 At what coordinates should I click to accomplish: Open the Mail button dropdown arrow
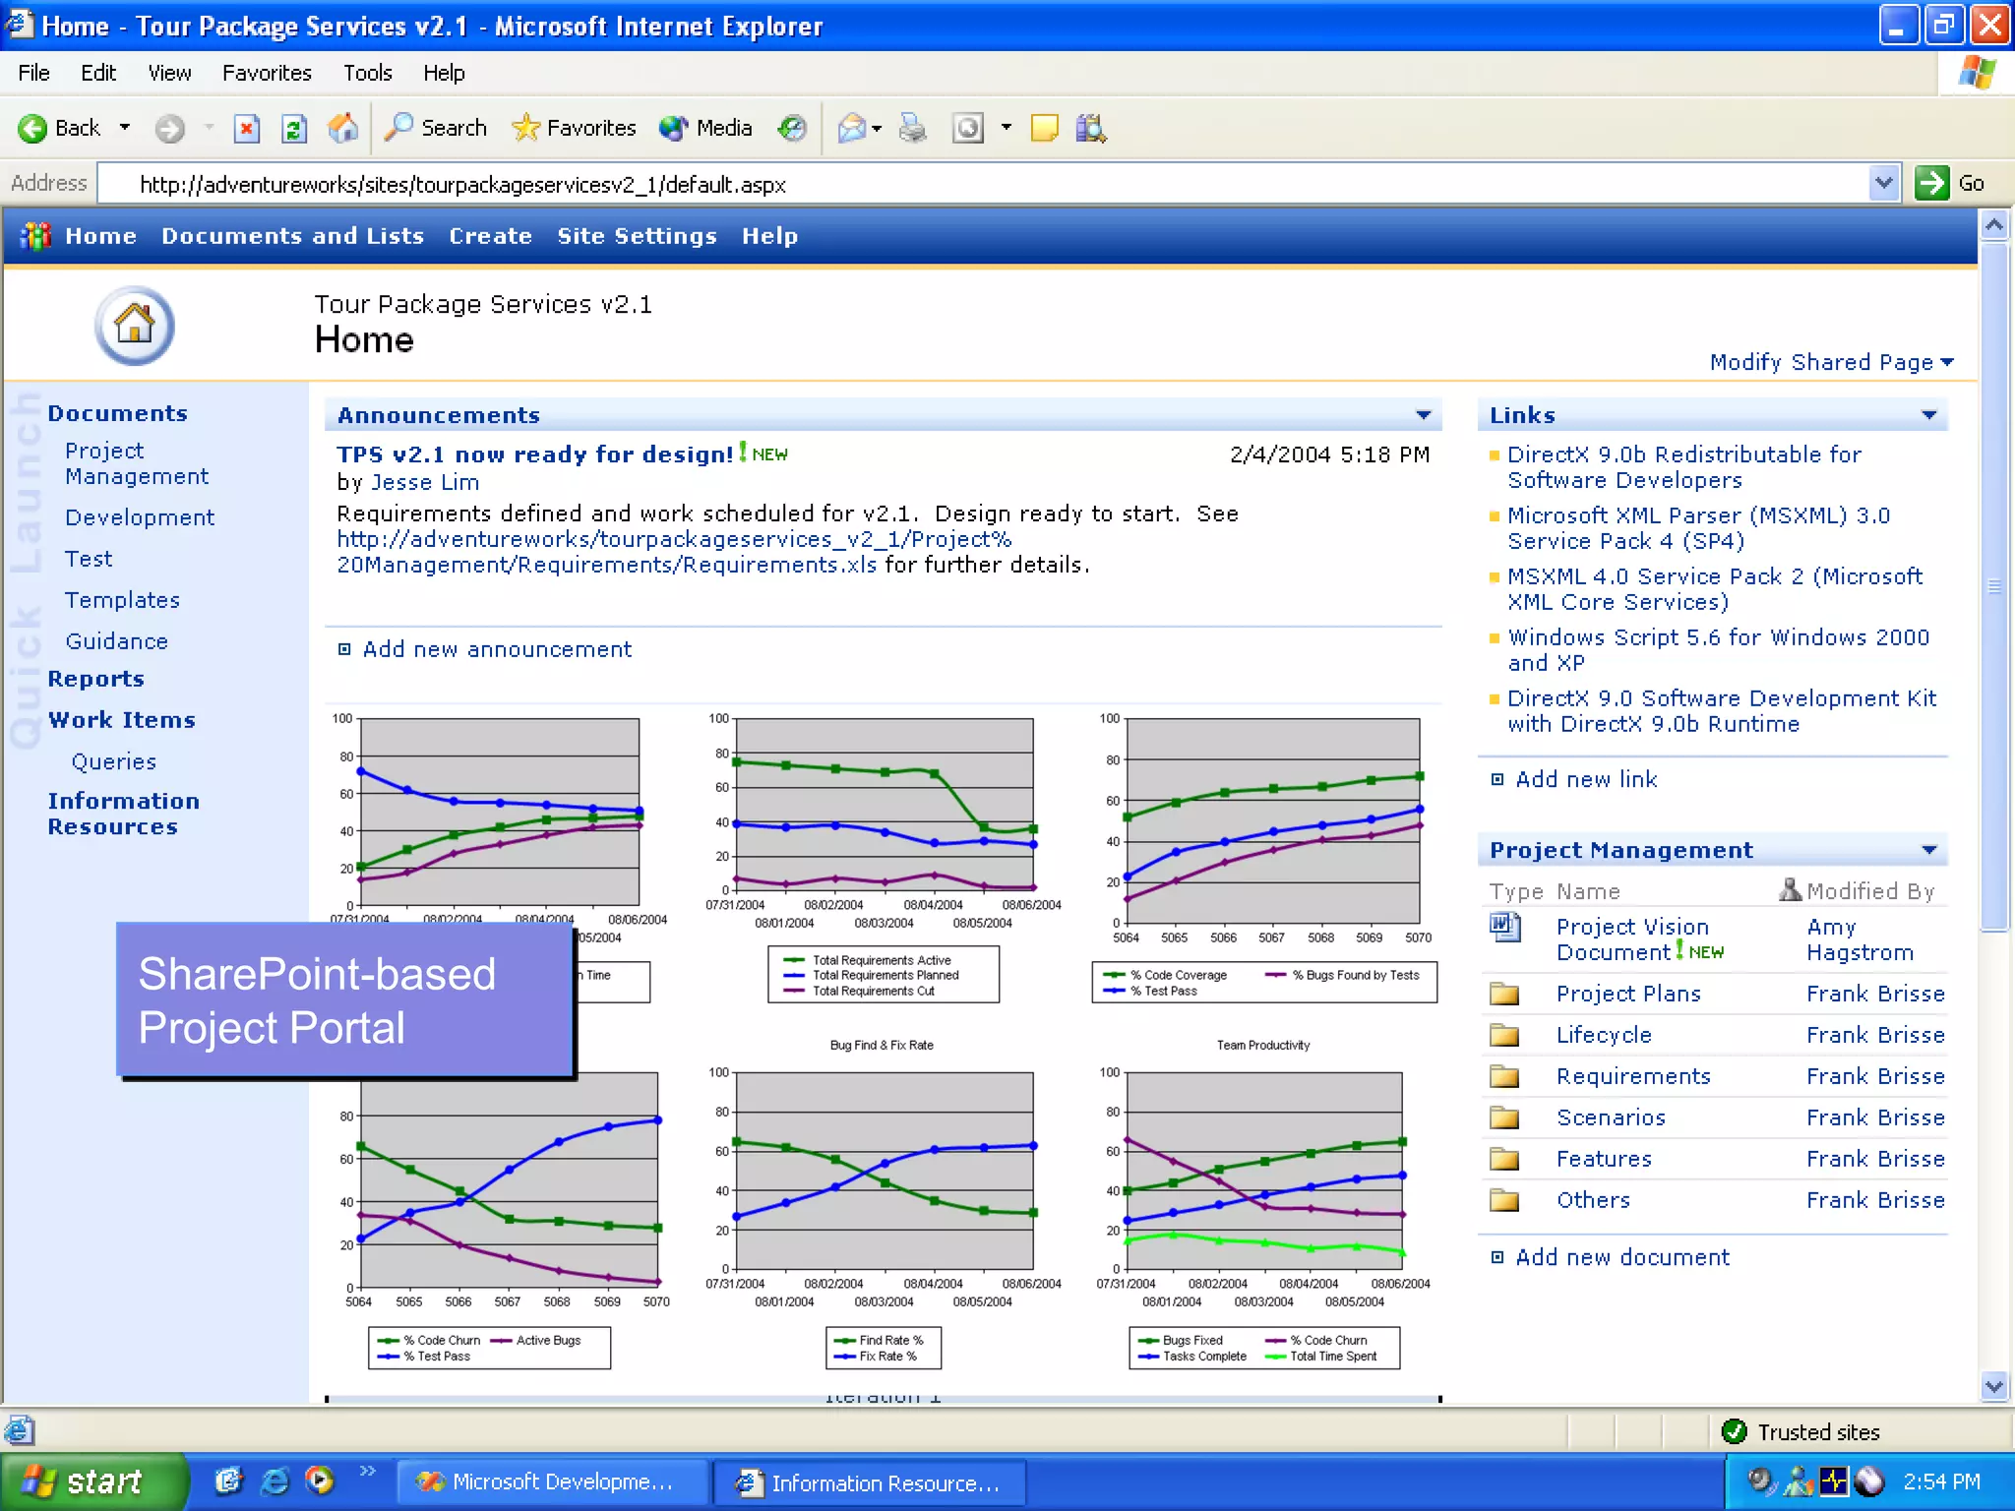pyautogui.click(x=877, y=128)
